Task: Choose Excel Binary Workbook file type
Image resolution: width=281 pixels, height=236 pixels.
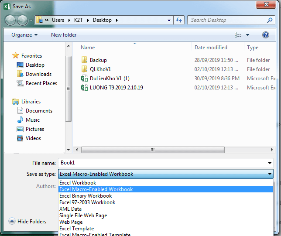Action: pyautogui.click(x=166, y=196)
